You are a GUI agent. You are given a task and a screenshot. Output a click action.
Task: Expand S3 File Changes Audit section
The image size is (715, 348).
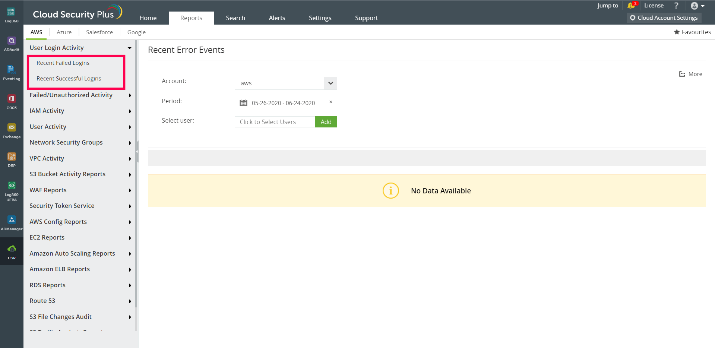(130, 317)
